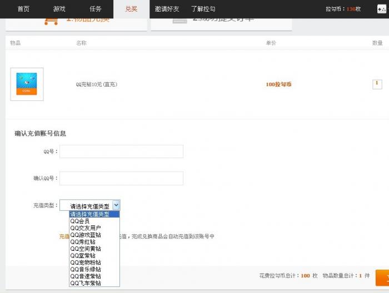Click the game controller icon in top bar
Screen dimensions: 389x293
pos(382,9)
